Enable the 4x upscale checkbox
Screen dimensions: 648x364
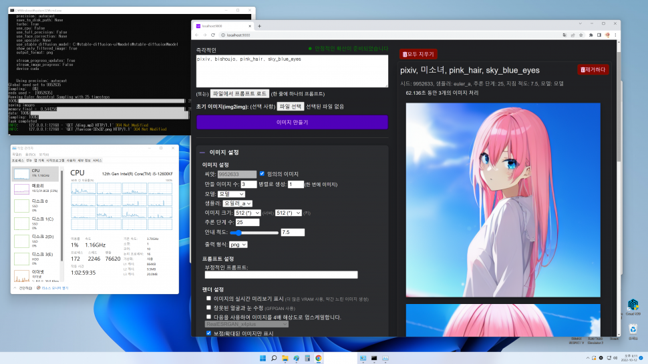208,317
